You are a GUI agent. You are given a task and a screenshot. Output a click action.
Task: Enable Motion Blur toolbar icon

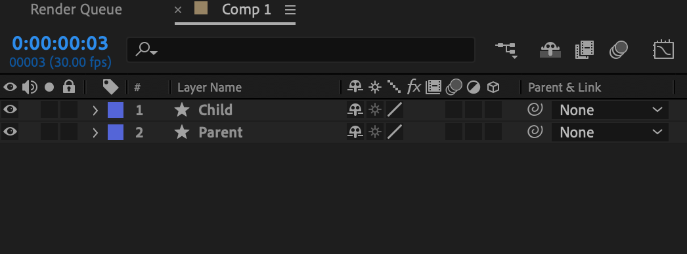pos(618,50)
